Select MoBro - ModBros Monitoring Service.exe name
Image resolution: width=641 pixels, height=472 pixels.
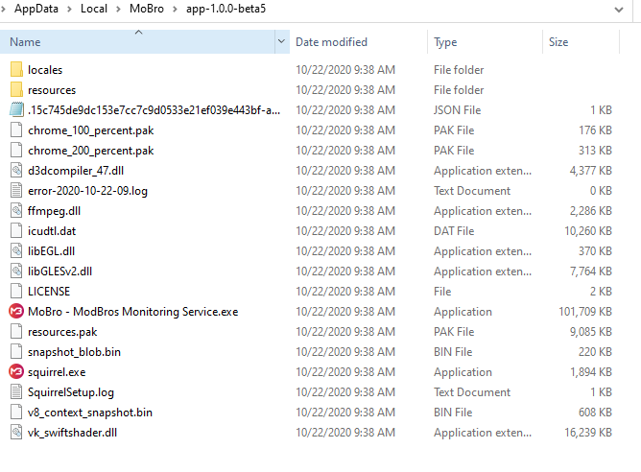(132, 312)
